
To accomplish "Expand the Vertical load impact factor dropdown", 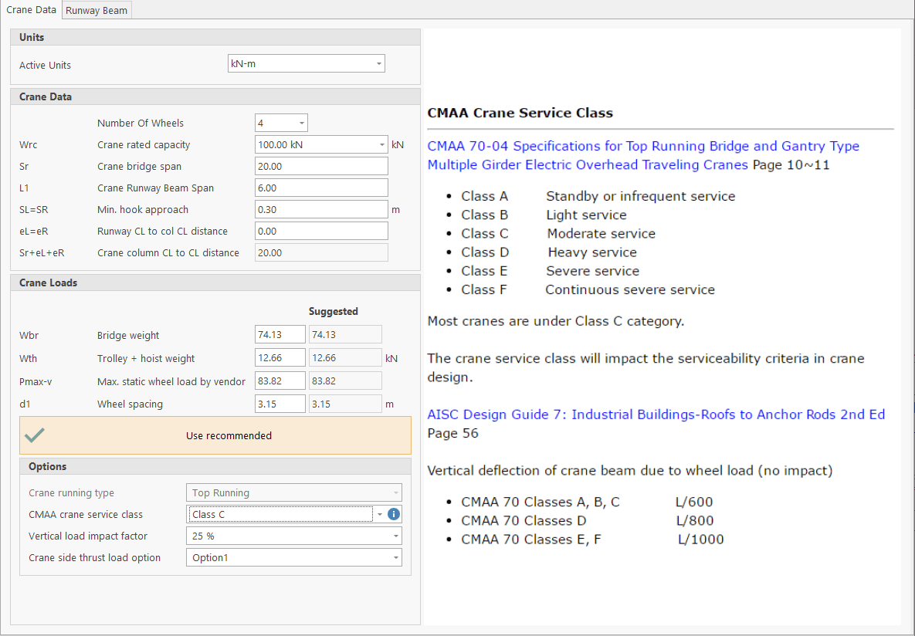I will tap(293, 536).
